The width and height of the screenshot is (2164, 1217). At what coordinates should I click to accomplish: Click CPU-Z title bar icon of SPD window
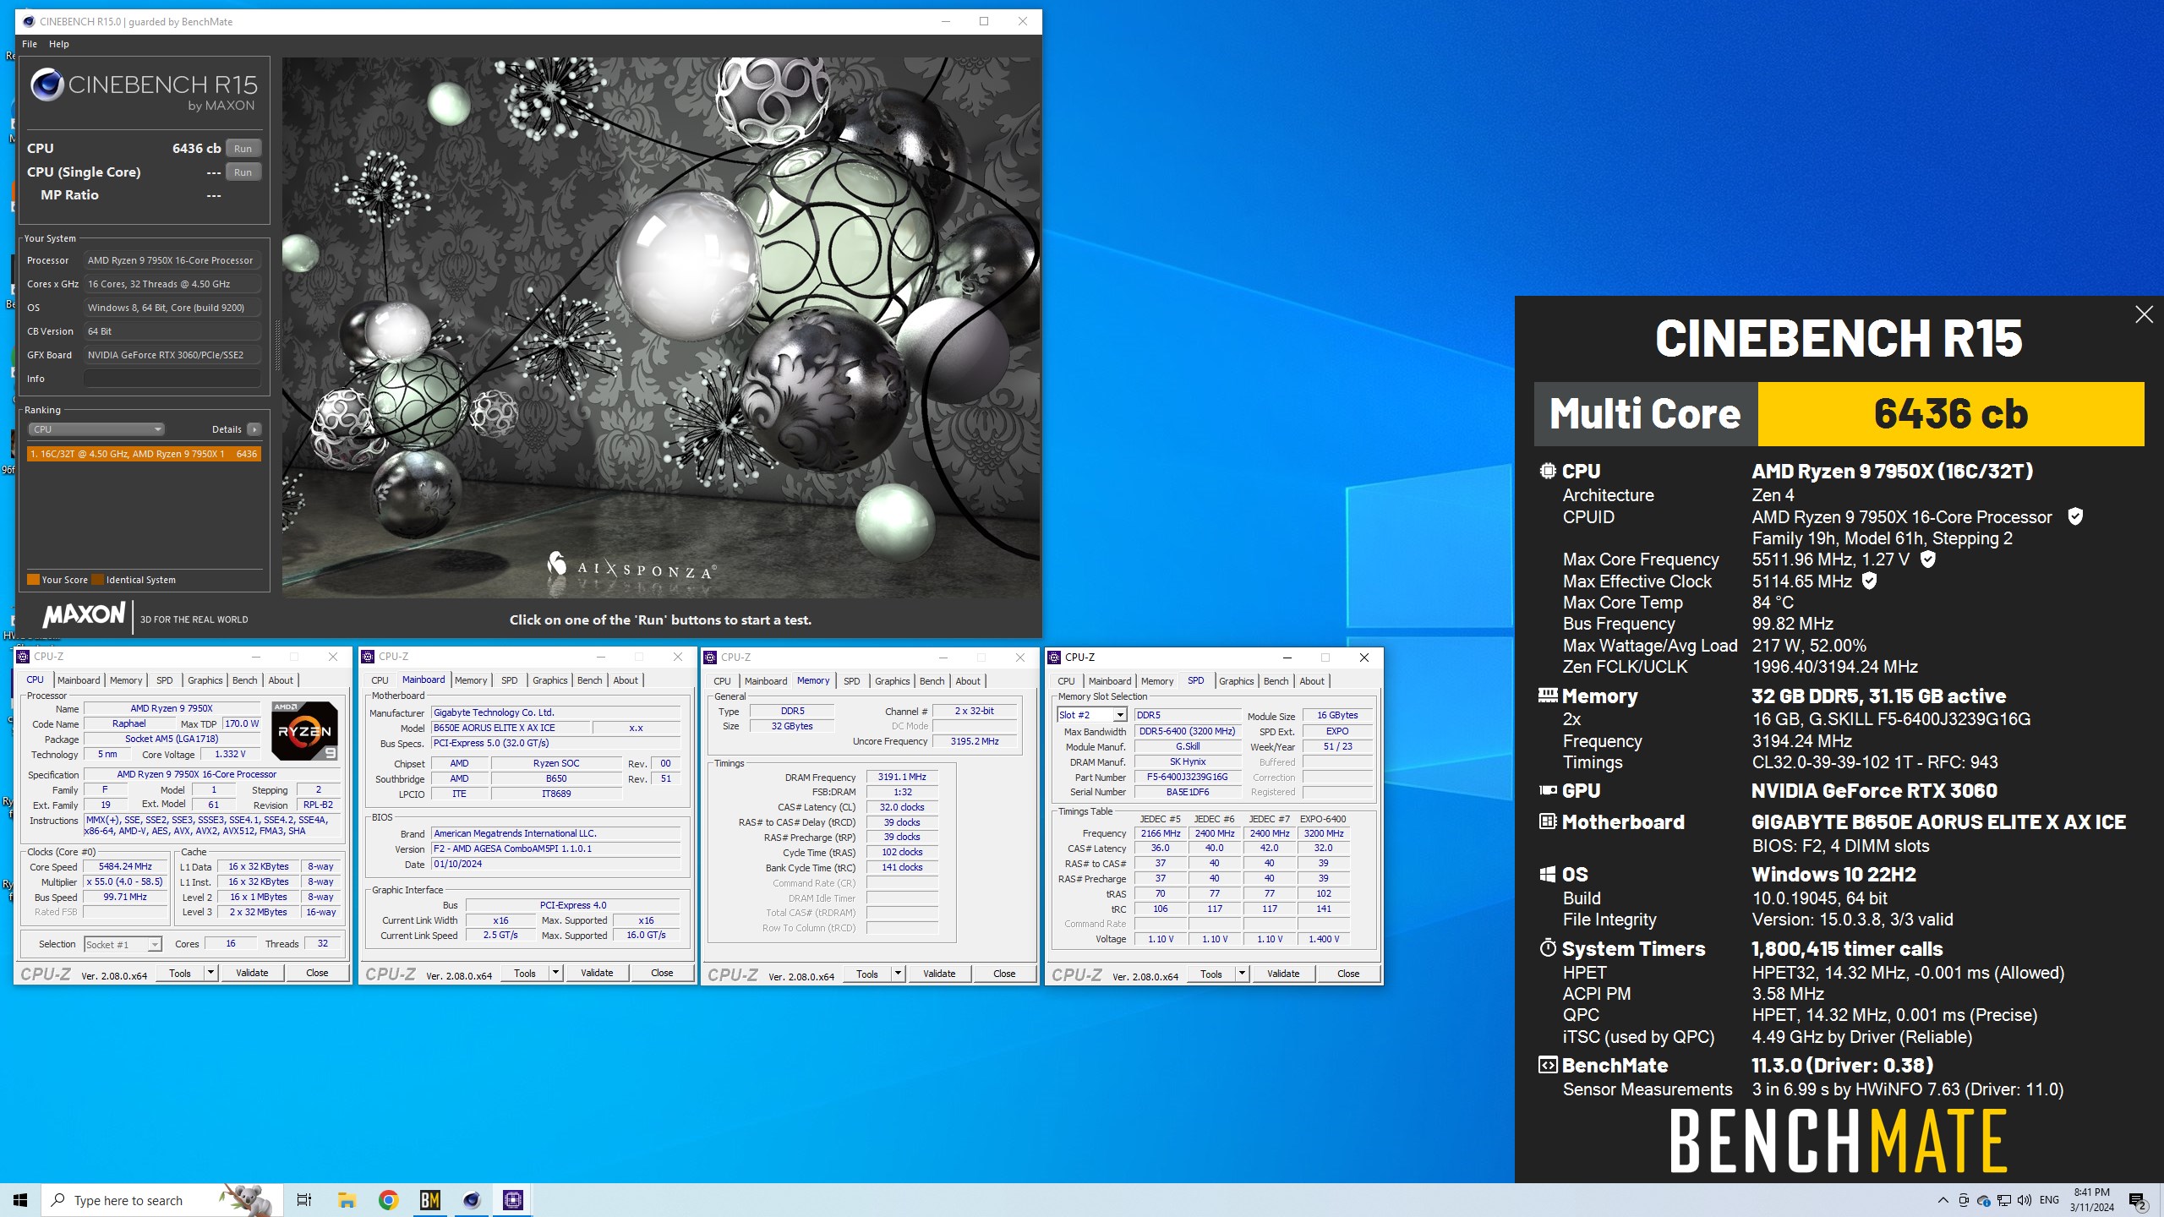[1054, 657]
